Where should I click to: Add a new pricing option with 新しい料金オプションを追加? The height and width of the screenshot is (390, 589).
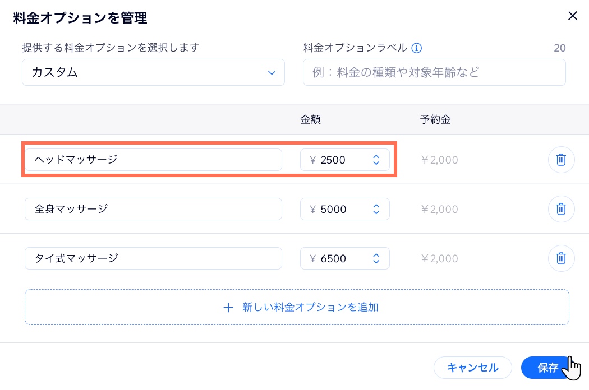click(x=297, y=307)
